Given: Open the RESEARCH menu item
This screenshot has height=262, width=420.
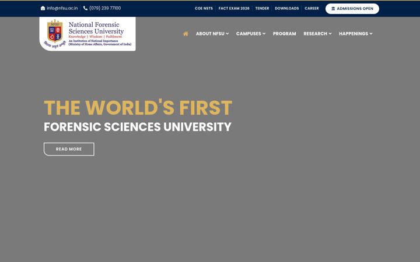Looking at the screenshot, I should point(315,34).
